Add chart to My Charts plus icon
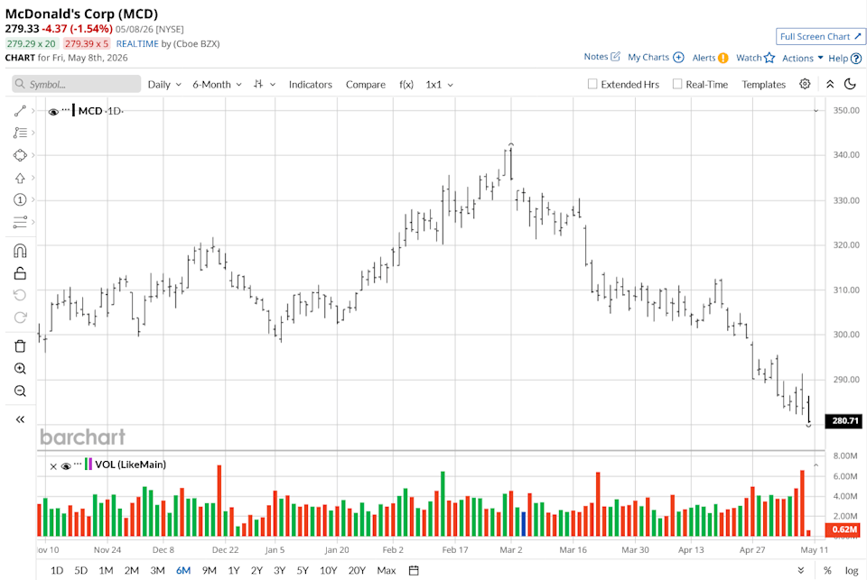This screenshot has width=867, height=580. 678,58
